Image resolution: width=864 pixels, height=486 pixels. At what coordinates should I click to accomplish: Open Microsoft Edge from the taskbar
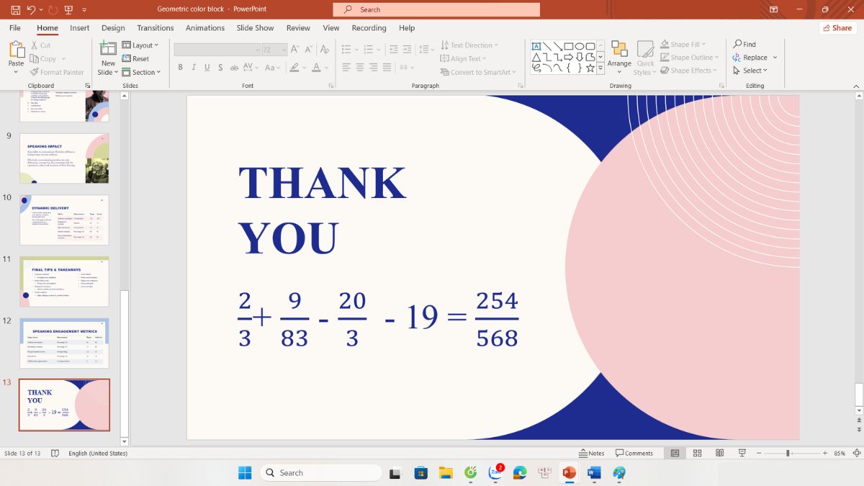pos(520,473)
